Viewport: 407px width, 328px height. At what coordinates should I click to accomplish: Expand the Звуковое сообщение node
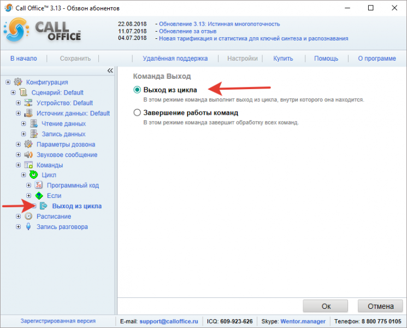tap(19, 155)
